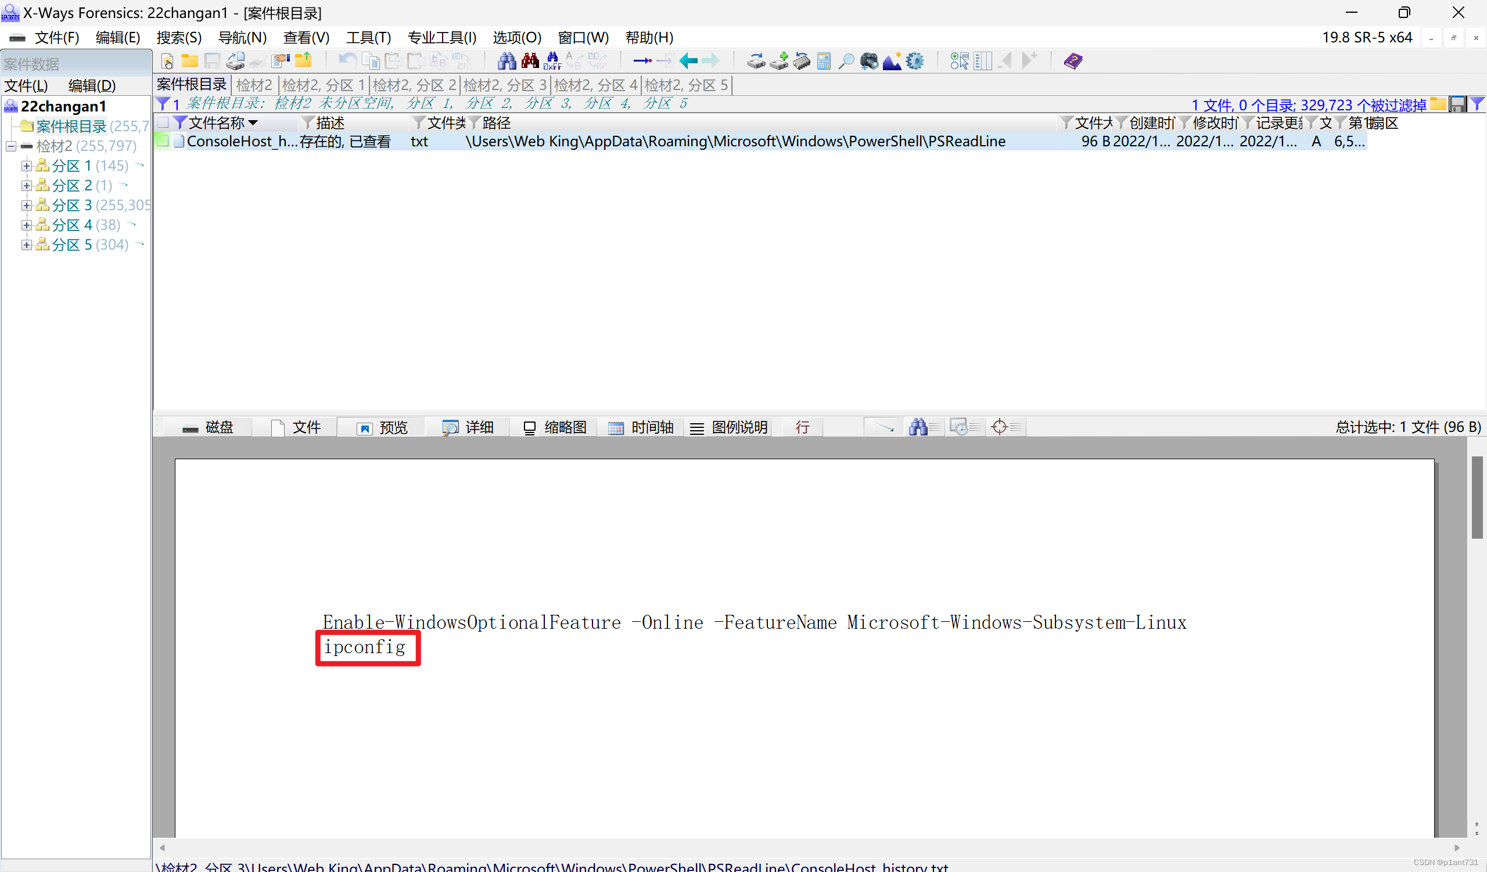
Task: Expand the 分区 3 tree node
Action: pos(26,205)
